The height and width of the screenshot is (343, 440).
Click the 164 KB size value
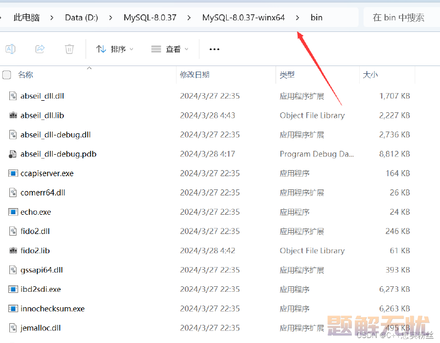398,173
